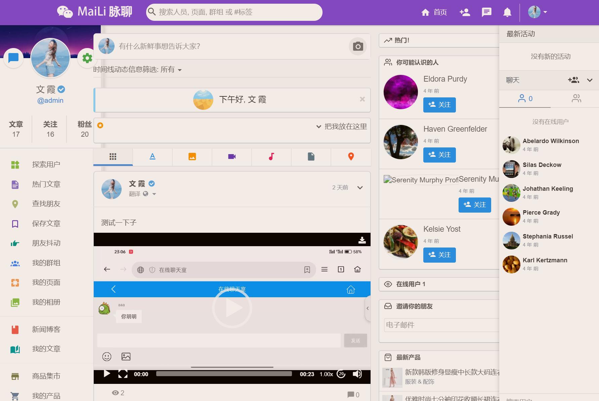Change the 1.00x playback speed
The width and height of the screenshot is (599, 401).
(326, 374)
